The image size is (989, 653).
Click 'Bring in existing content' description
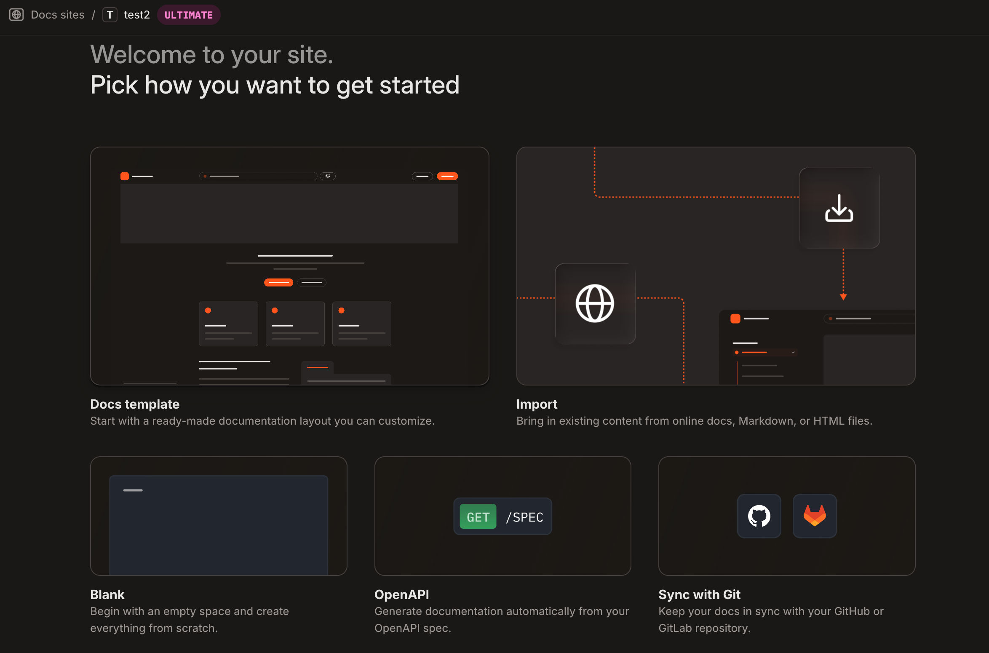(x=694, y=421)
